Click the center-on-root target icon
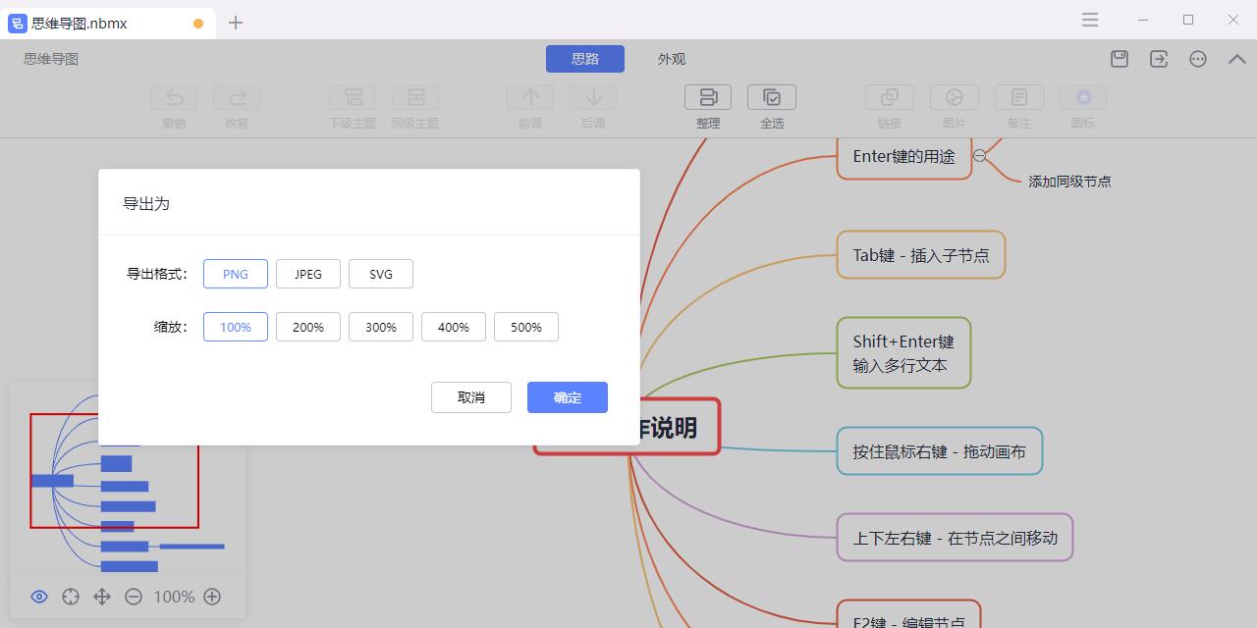 [x=71, y=597]
